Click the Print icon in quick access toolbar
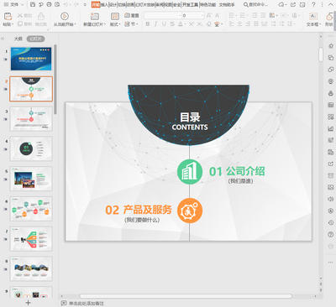 point(50,4)
